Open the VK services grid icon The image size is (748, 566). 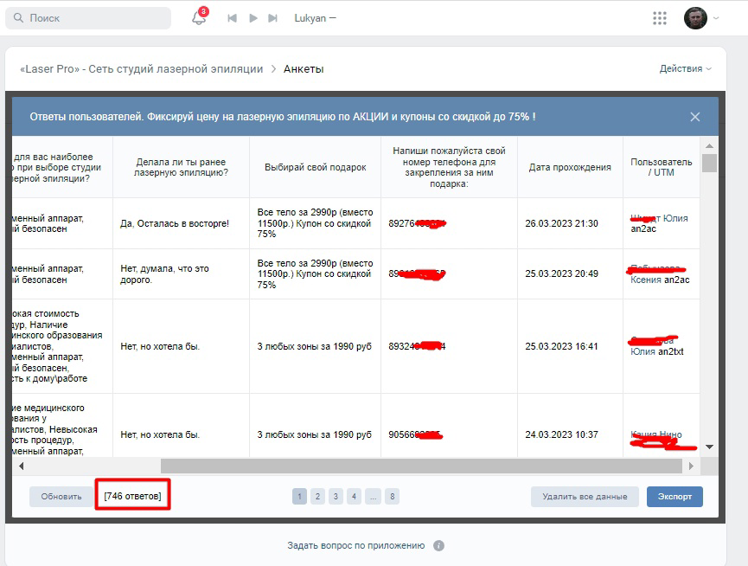[659, 18]
